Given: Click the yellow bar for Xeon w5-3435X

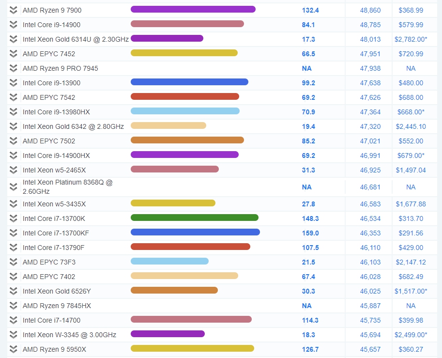Looking at the screenshot, I should coord(173,203).
